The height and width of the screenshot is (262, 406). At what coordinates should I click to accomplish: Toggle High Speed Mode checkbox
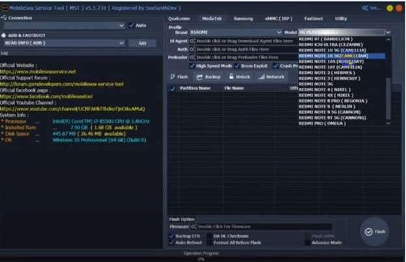click(x=192, y=66)
